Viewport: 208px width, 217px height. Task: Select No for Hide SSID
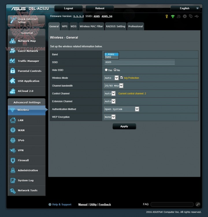(115, 70)
